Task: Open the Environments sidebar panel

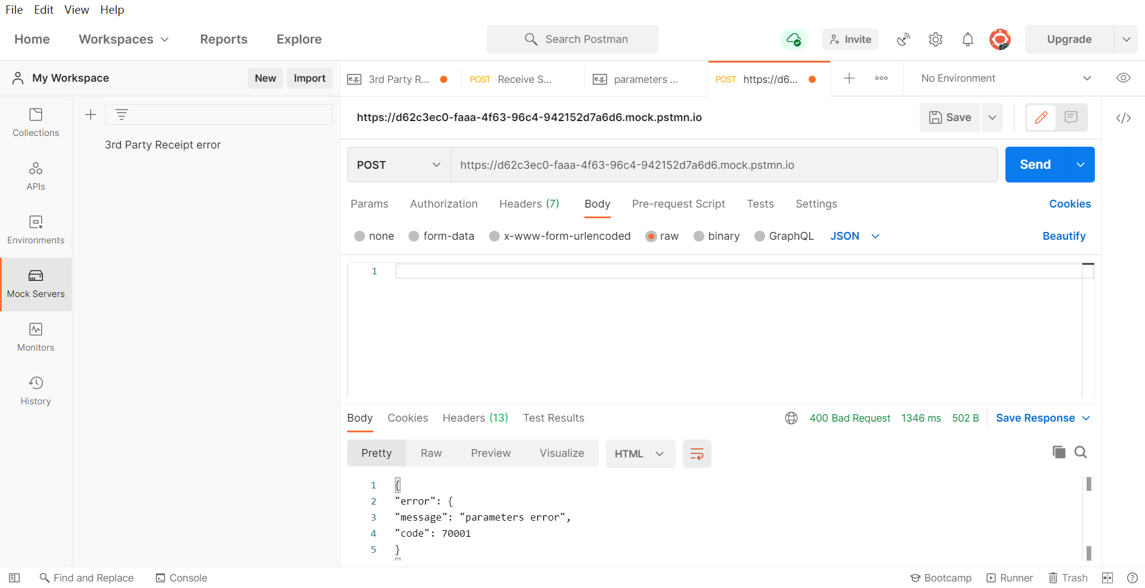Action: coord(36,230)
